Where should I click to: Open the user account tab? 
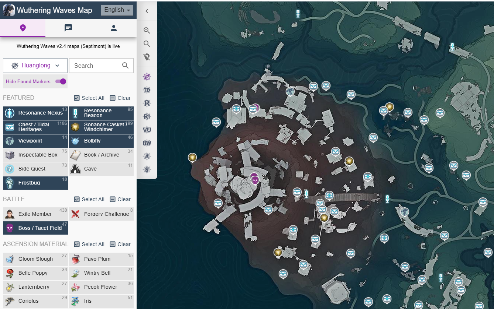114,28
